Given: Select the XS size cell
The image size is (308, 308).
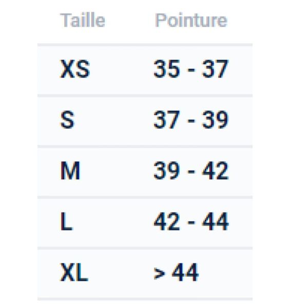Looking at the screenshot, I should click(75, 69).
